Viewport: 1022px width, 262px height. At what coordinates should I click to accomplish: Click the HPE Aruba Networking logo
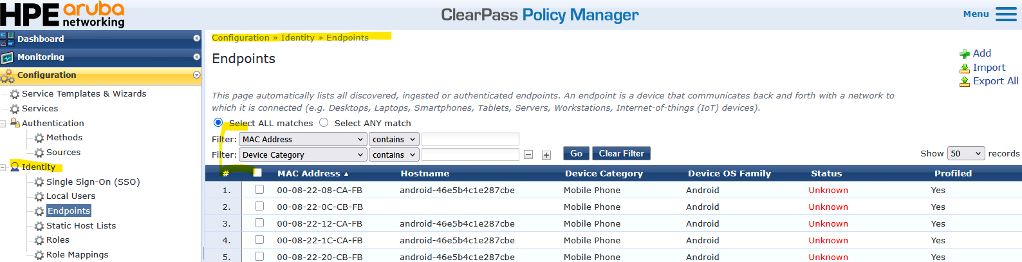62,15
